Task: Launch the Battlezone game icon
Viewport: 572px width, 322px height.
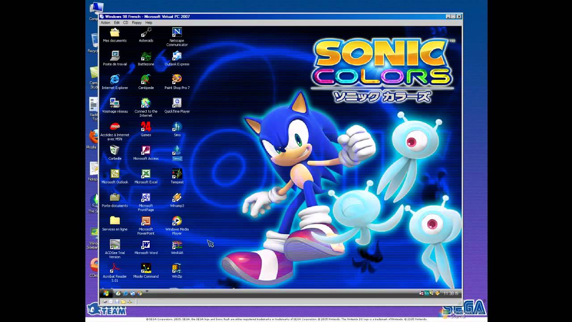Action: [x=146, y=59]
